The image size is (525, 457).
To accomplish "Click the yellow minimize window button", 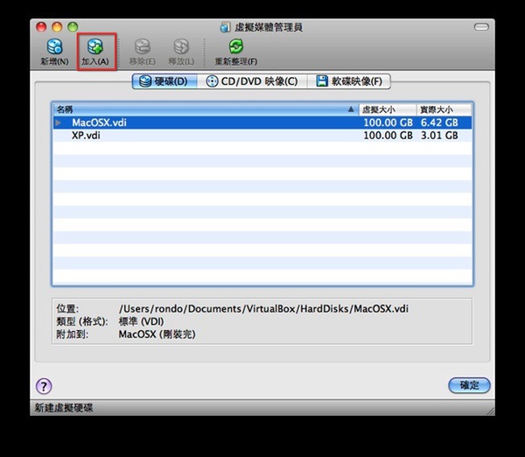I will (57, 27).
